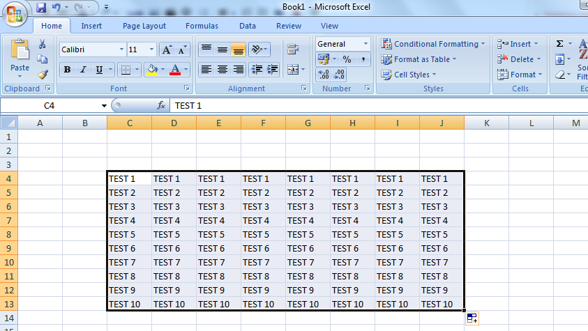588x331 pixels.
Task: Select column K header
Action: (x=486, y=123)
